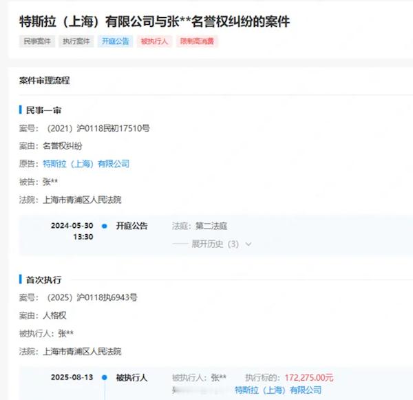Open plaintiff link 特斯拉（上海）有限公司
The width and height of the screenshot is (413, 400).
tap(86, 164)
